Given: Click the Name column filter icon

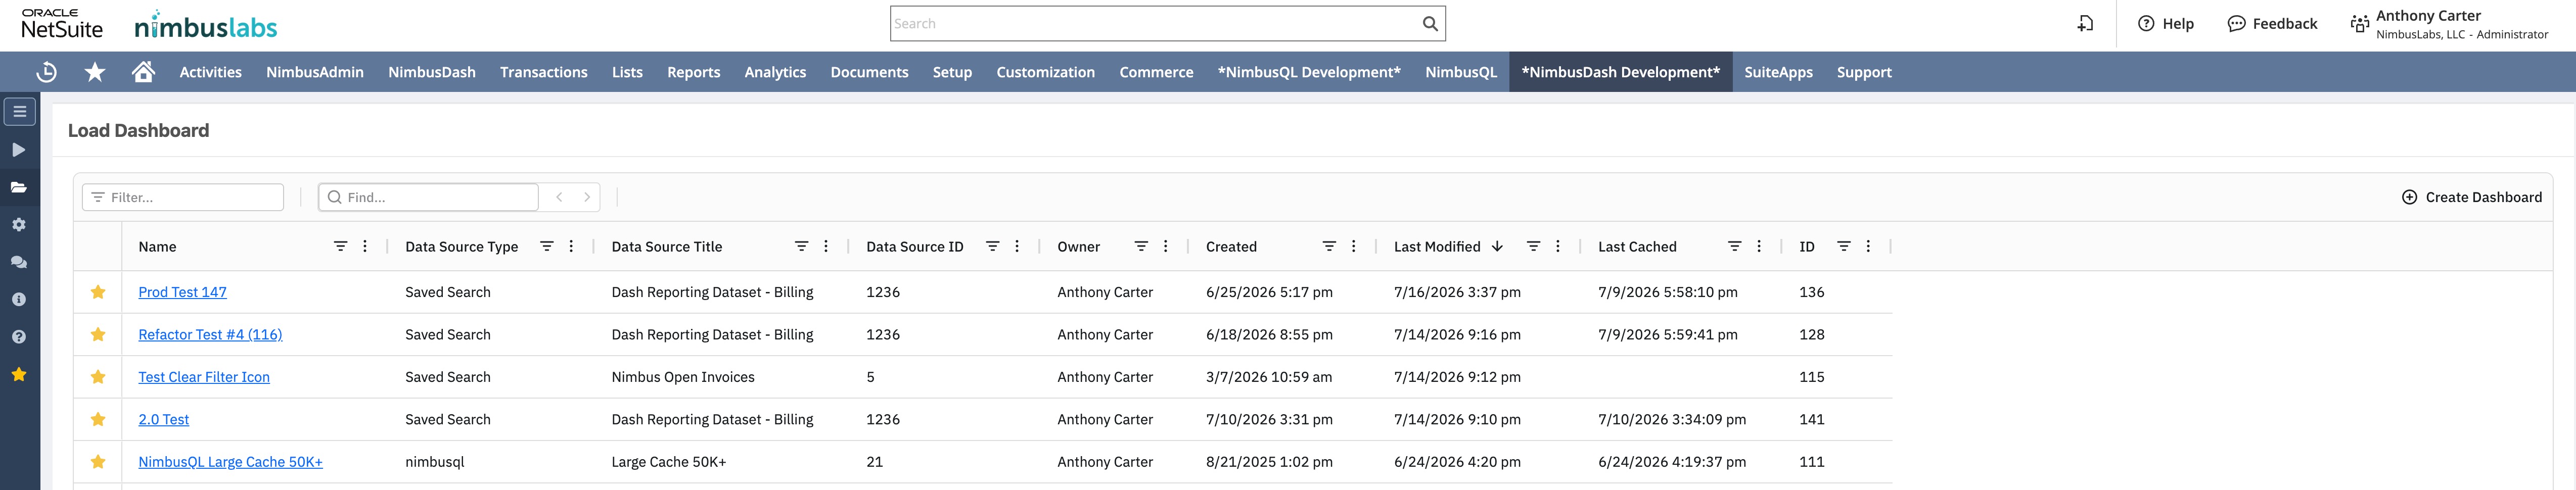Looking at the screenshot, I should point(340,246).
